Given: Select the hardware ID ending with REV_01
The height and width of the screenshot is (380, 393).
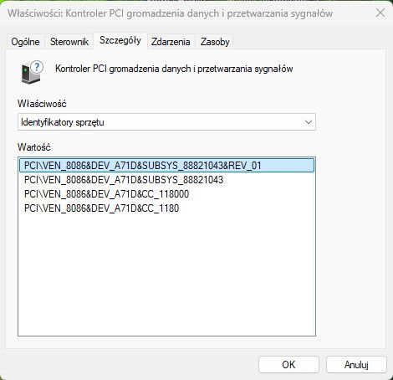Looking at the screenshot, I should pyautogui.click(x=166, y=166).
